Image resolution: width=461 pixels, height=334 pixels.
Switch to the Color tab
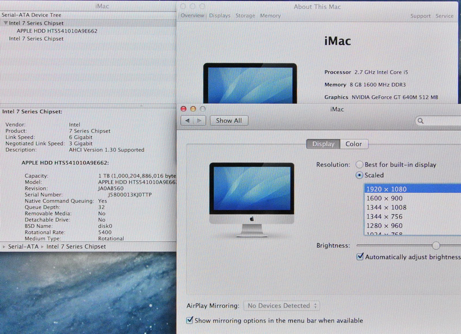pyautogui.click(x=354, y=144)
